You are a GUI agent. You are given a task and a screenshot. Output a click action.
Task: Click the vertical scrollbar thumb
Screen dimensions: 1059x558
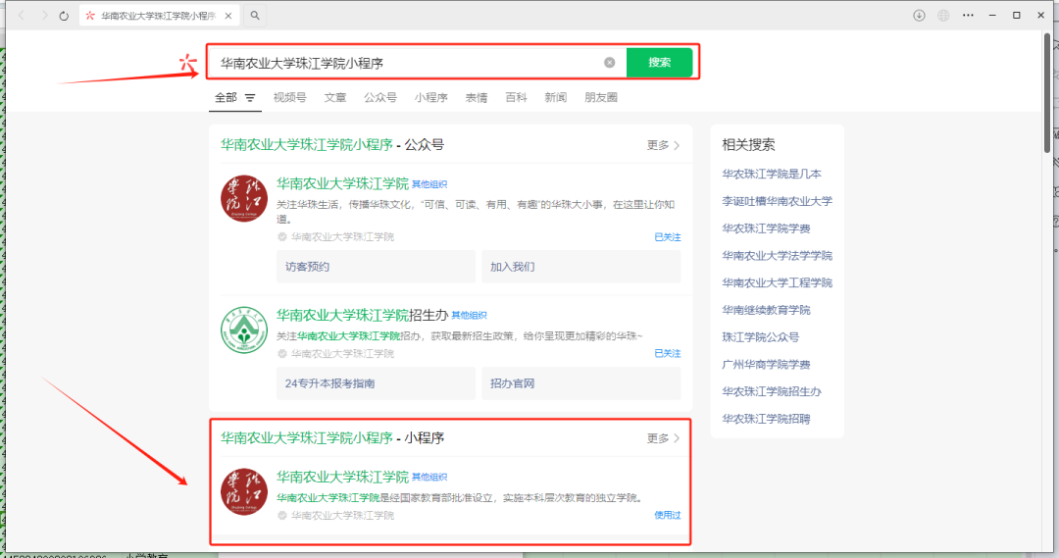pyautogui.click(x=1047, y=91)
